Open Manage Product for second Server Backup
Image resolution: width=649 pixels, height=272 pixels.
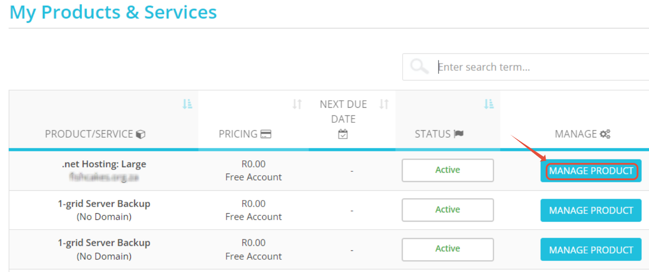pyautogui.click(x=591, y=250)
